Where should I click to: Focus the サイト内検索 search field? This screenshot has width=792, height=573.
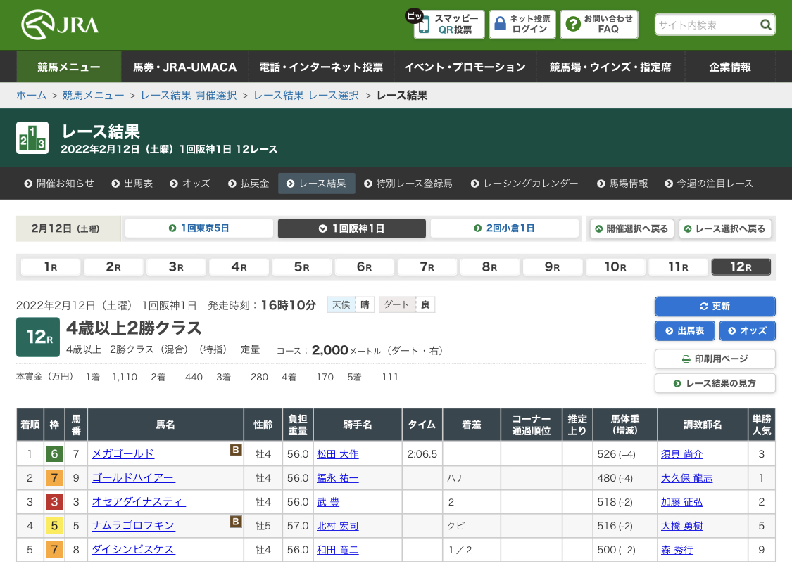[x=706, y=25]
